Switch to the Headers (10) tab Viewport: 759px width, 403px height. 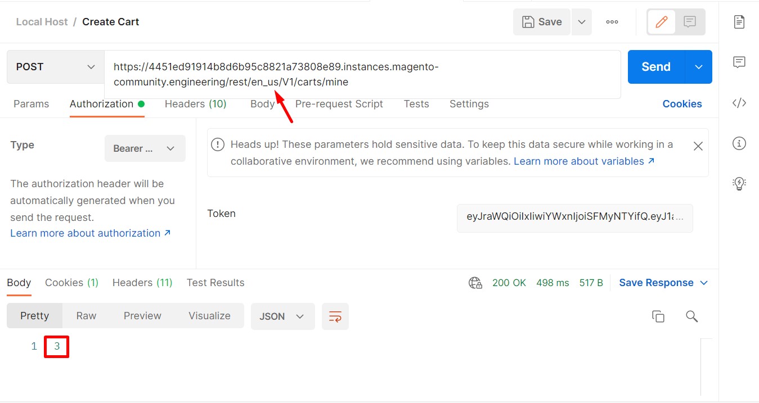click(x=195, y=104)
